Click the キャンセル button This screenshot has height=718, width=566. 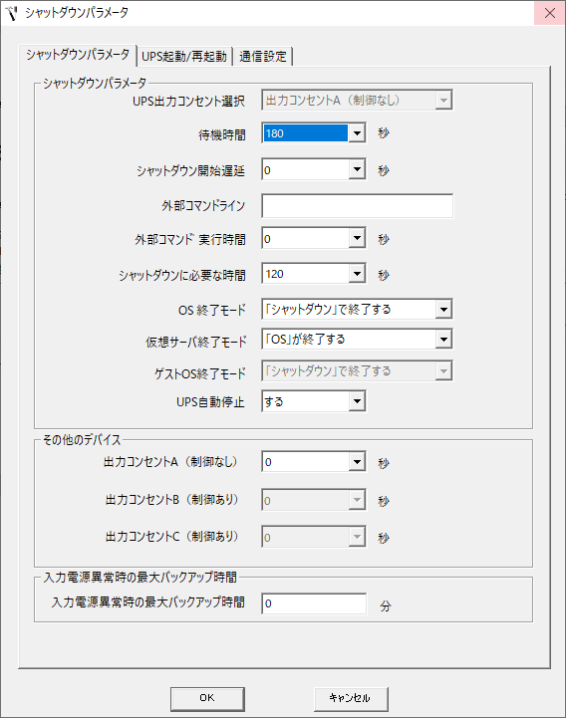click(x=351, y=698)
